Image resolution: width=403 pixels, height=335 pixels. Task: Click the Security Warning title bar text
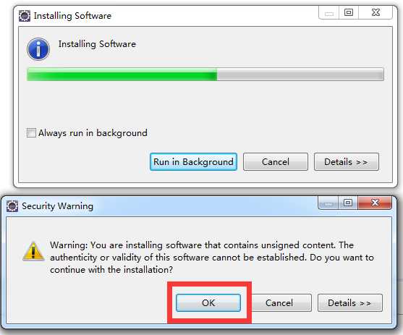tap(57, 206)
